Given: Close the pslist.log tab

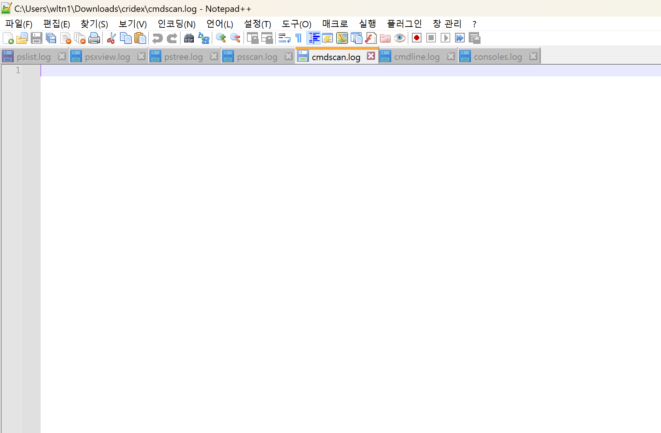Looking at the screenshot, I should tap(62, 56).
